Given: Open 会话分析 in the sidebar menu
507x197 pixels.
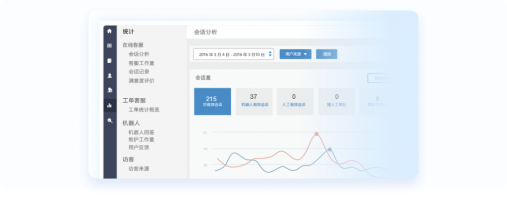Looking at the screenshot, I should coord(139,54).
